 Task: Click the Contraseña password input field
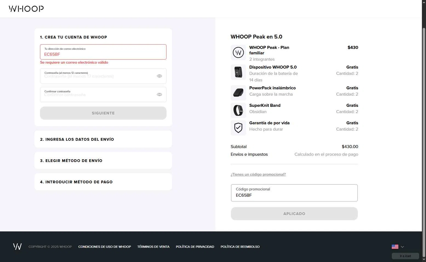[103, 76]
